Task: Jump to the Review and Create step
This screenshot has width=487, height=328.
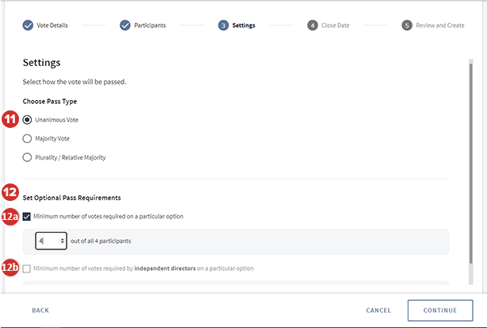Action: click(439, 25)
